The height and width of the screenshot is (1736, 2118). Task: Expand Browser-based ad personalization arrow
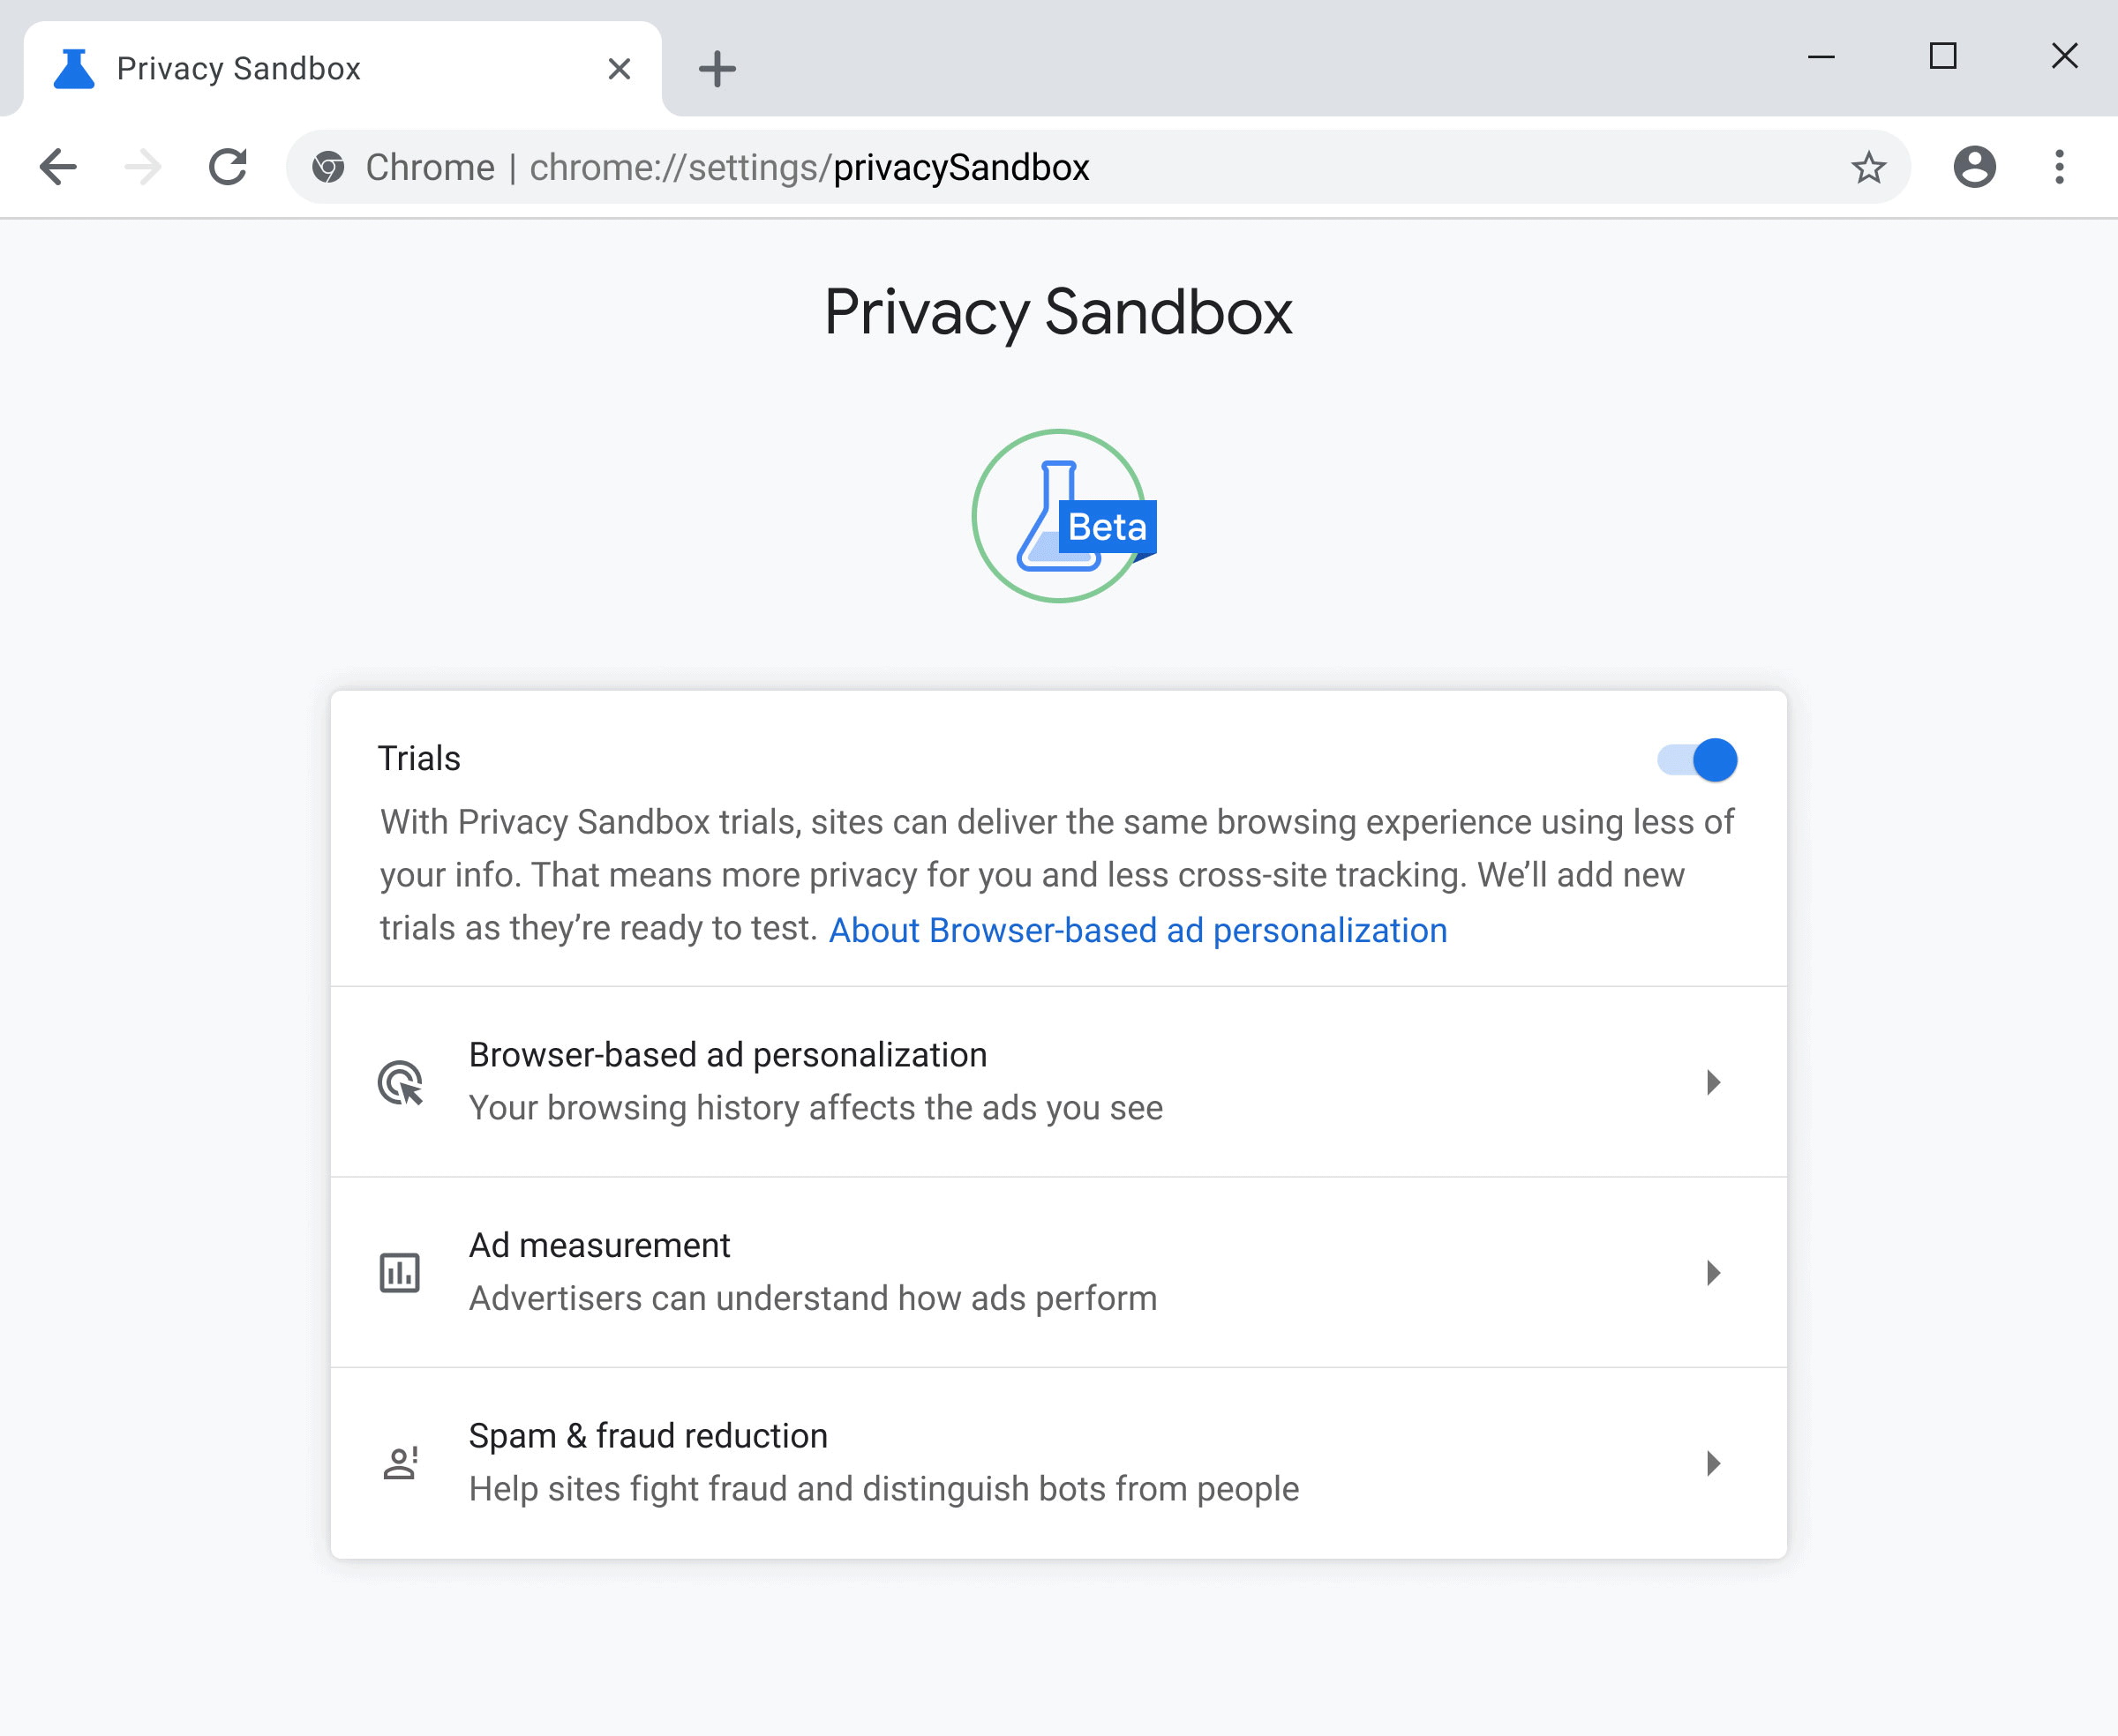1713,1082
